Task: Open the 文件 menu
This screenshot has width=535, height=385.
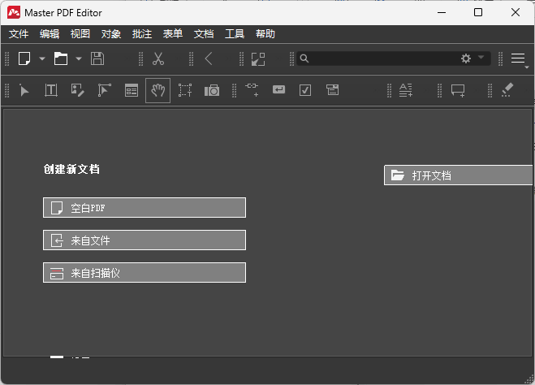Action: click(19, 34)
